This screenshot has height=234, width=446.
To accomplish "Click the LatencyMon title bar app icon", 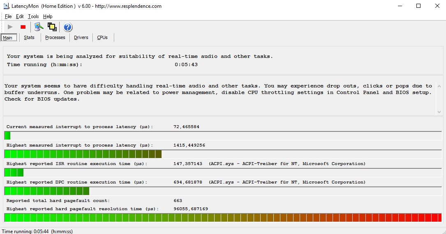I will tap(7, 6).
